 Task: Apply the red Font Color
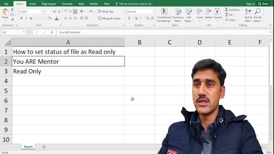pyautogui.click(x=57, y=18)
